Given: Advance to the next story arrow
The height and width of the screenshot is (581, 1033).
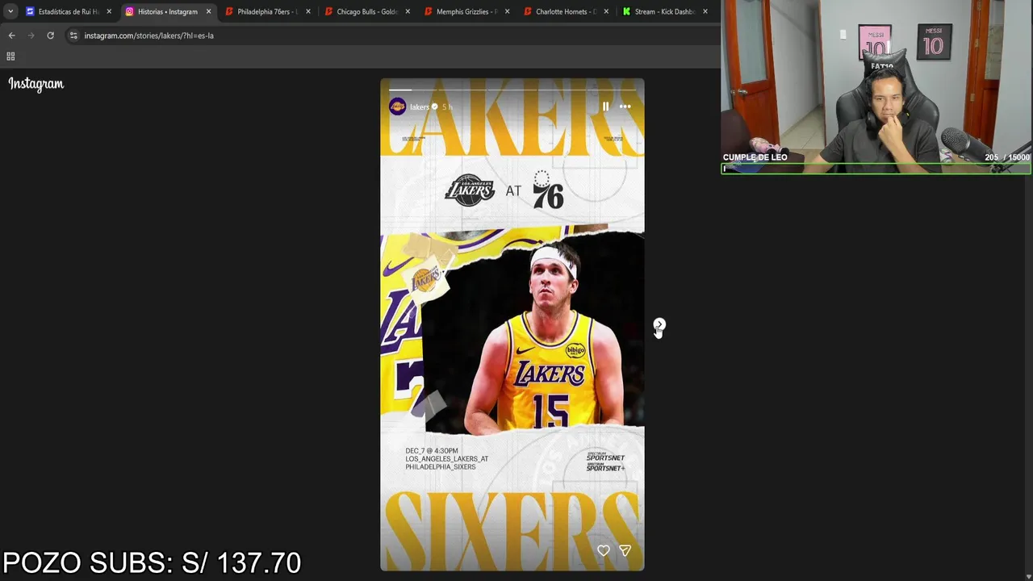Looking at the screenshot, I should tap(659, 324).
